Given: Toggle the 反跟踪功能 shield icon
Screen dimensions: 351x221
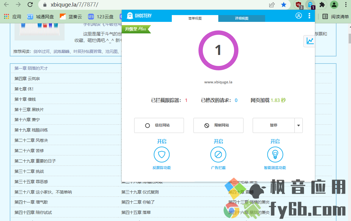Looking at the screenshot, I should pyautogui.click(x=162, y=155).
